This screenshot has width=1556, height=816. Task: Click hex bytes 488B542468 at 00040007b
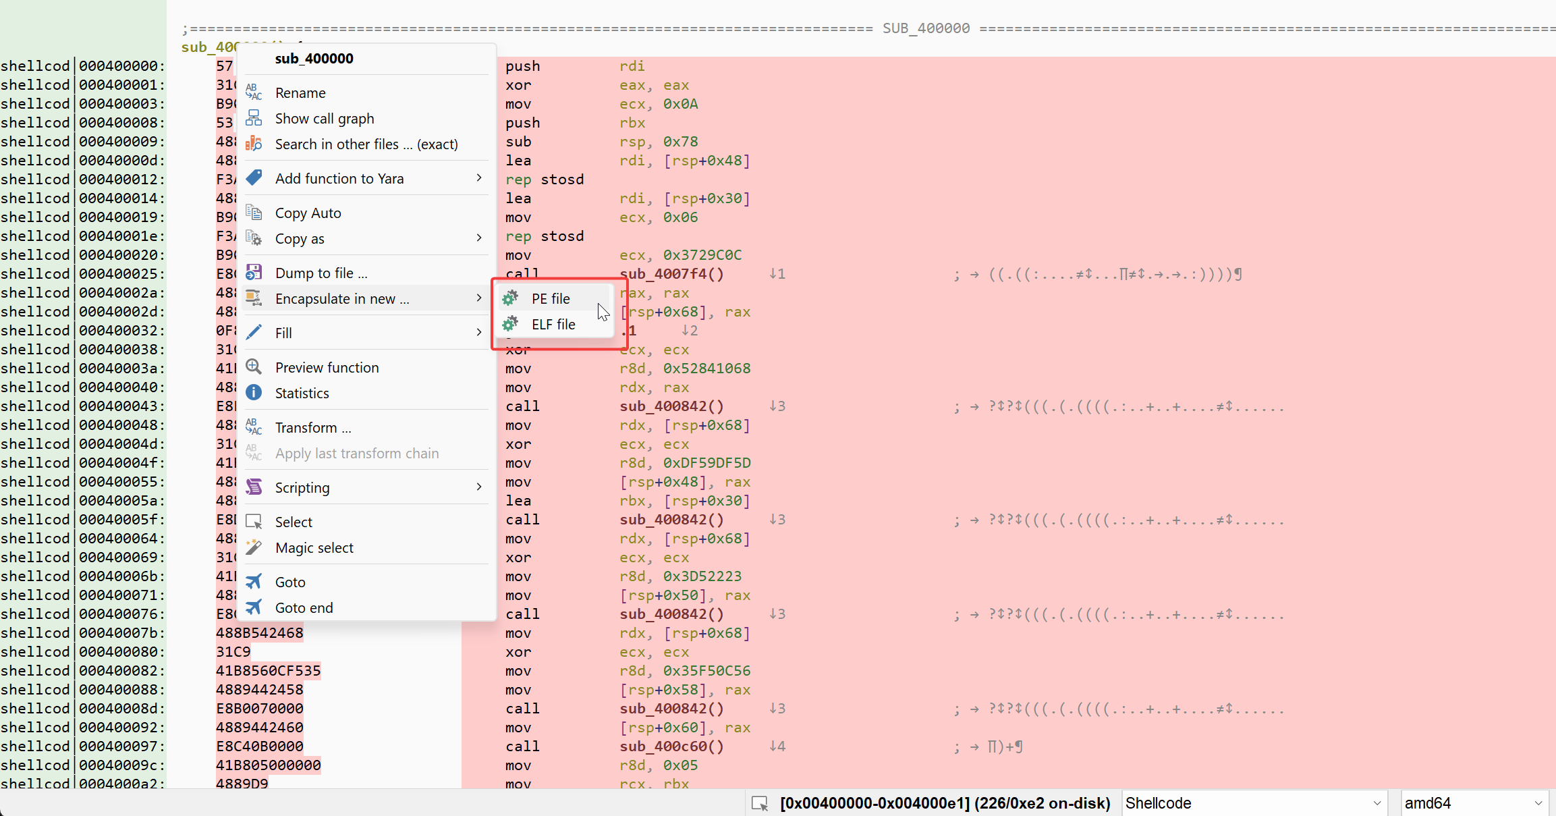260,633
